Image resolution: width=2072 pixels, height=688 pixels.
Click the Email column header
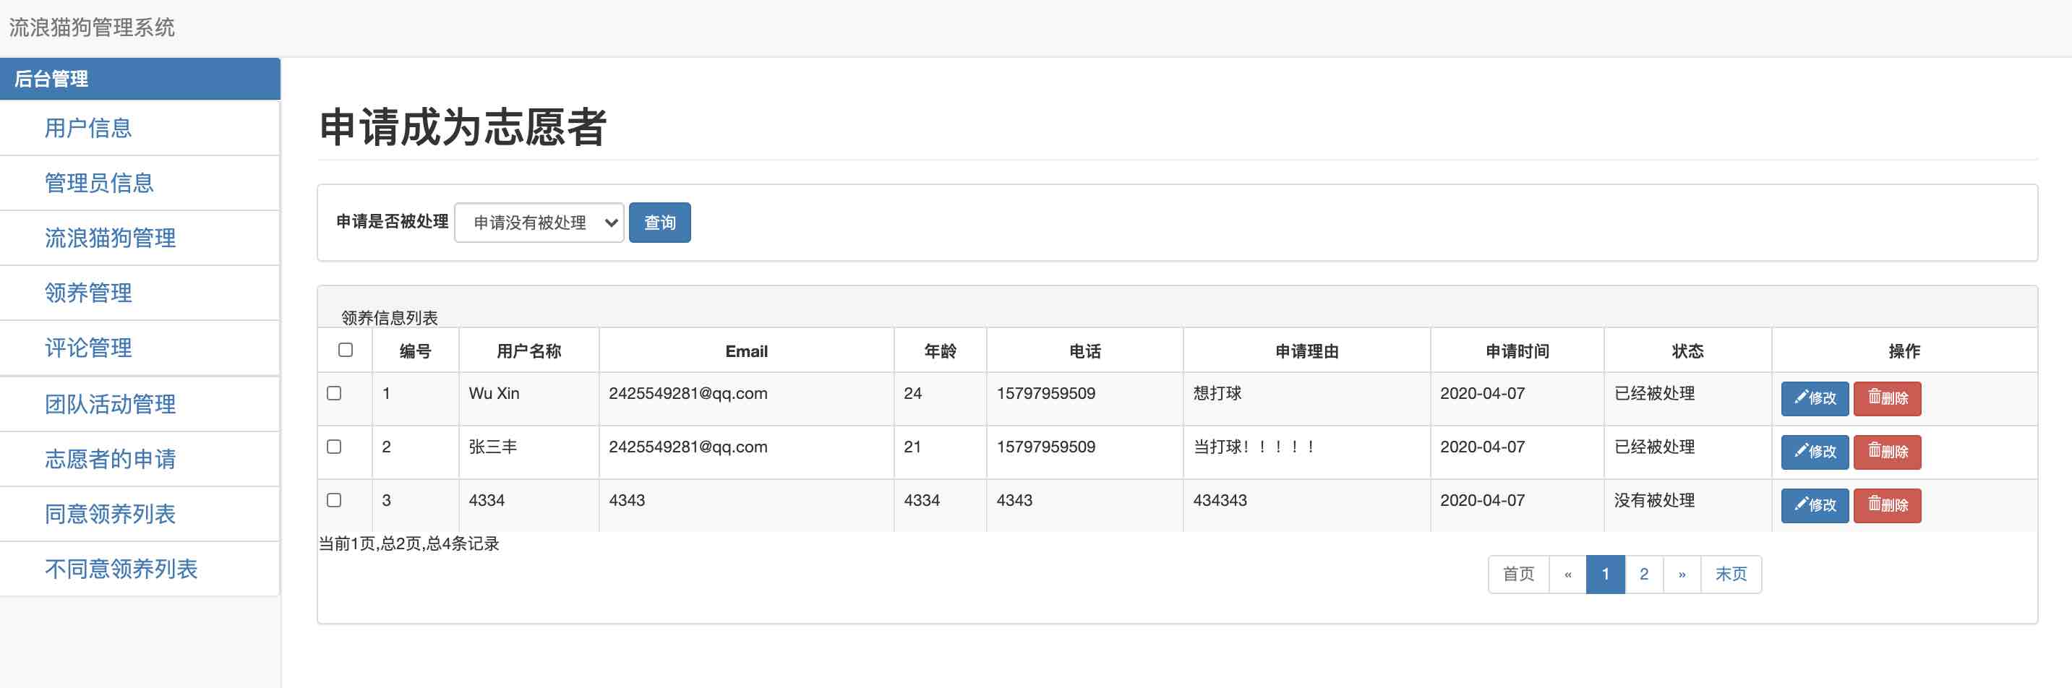tap(746, 351)
